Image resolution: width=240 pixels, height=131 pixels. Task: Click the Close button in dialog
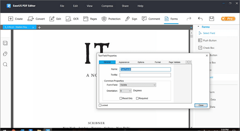point(201,105)
